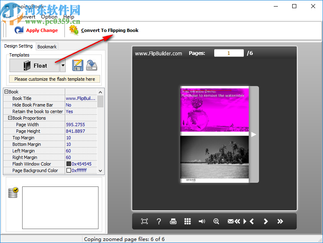
Task: Click the empty description text box
Action: point(60,208)
